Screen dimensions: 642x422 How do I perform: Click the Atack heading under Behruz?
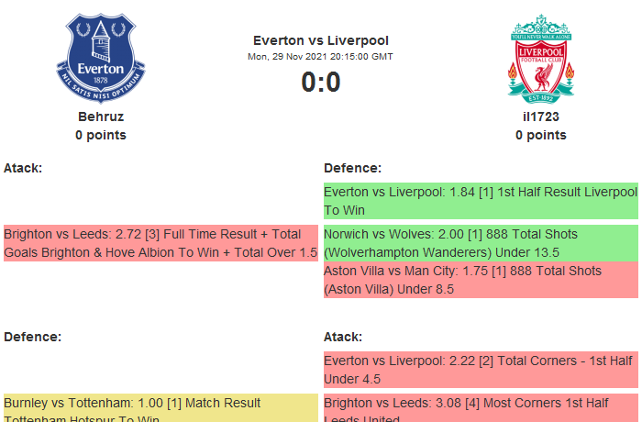click(x=23, y=168)
